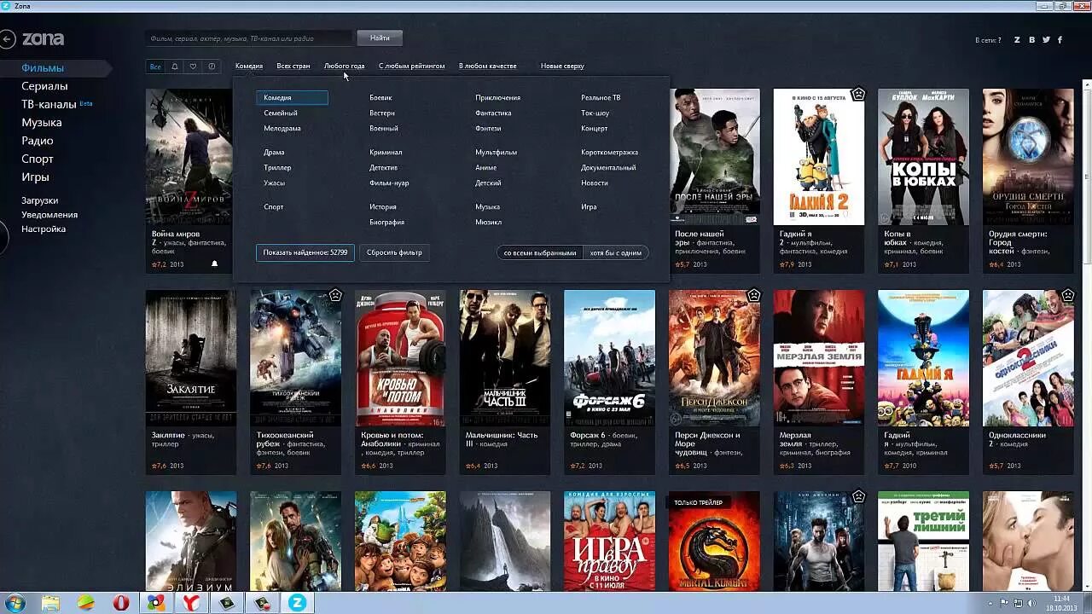Open the 'Любого года' year dropdown
This screenshot has height=614, width=1092.
pyautogui.click(x=344, y=66)
